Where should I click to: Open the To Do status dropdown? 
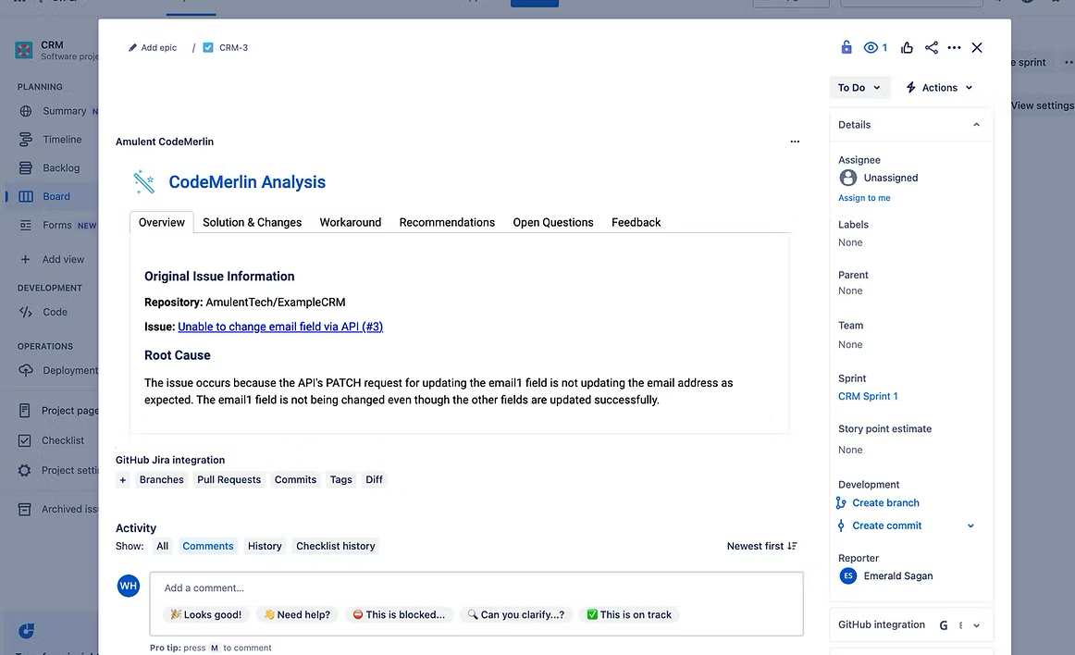click(859, 88)
